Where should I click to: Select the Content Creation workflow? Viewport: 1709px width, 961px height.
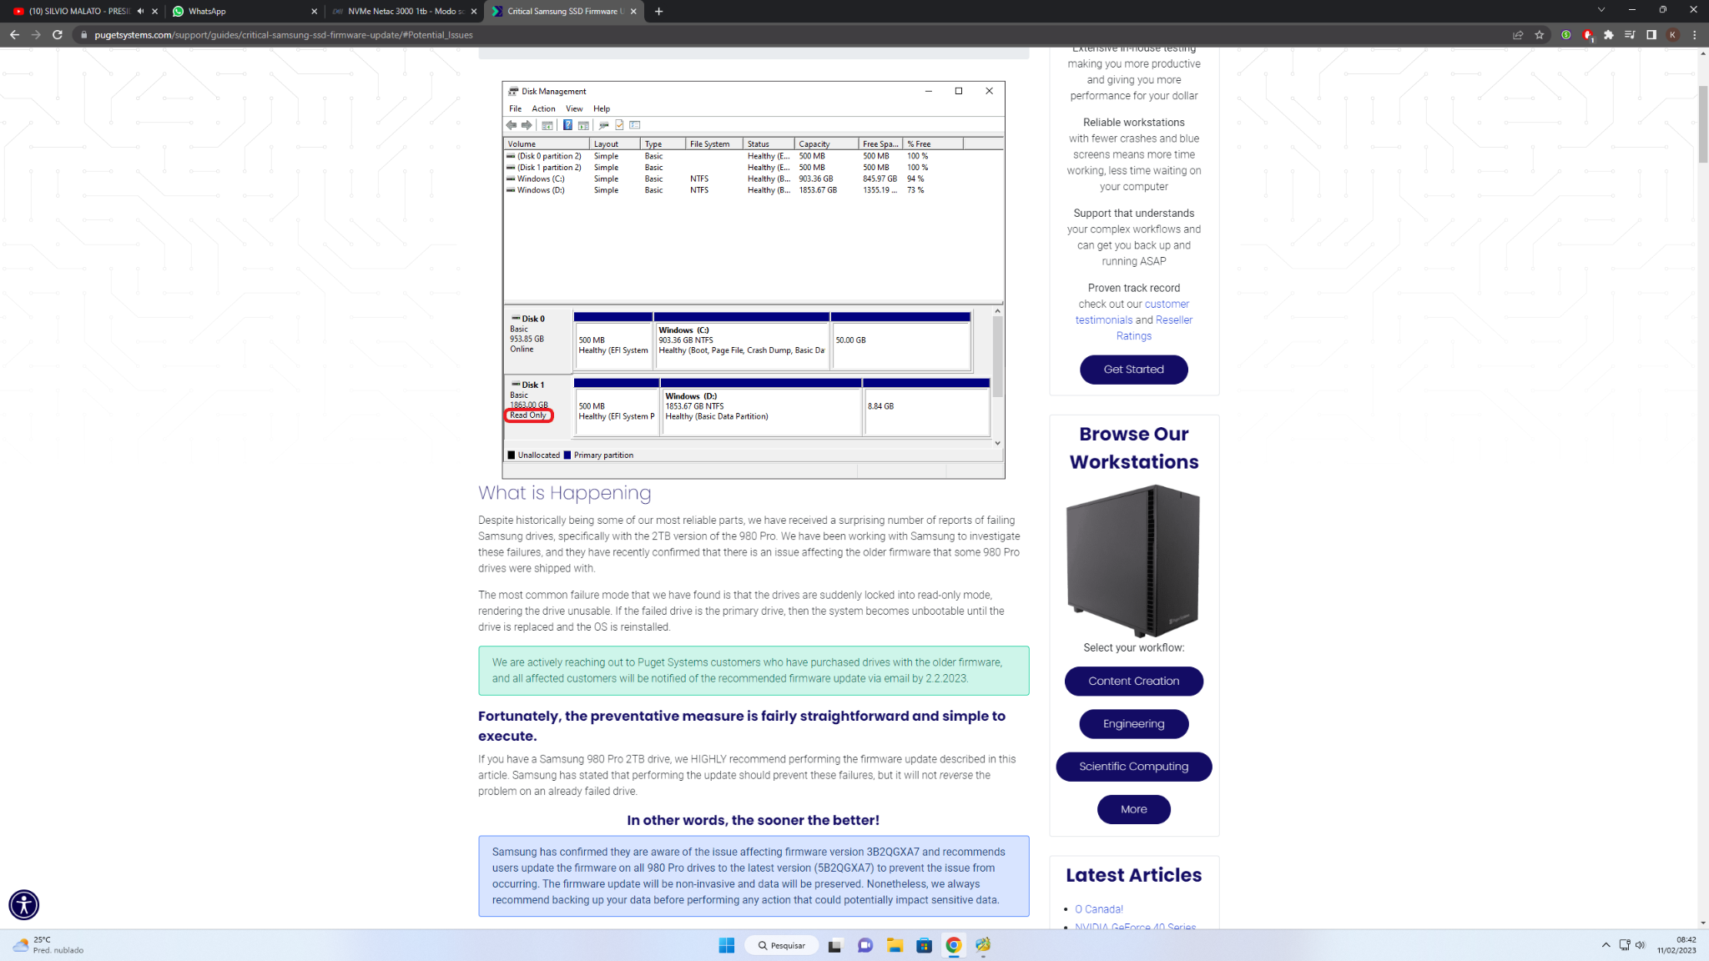[x=1133, y=682]
